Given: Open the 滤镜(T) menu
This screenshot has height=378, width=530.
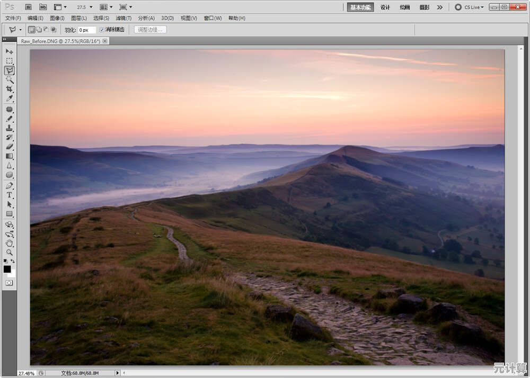Looking at the screenshot, I should (123, 18).
